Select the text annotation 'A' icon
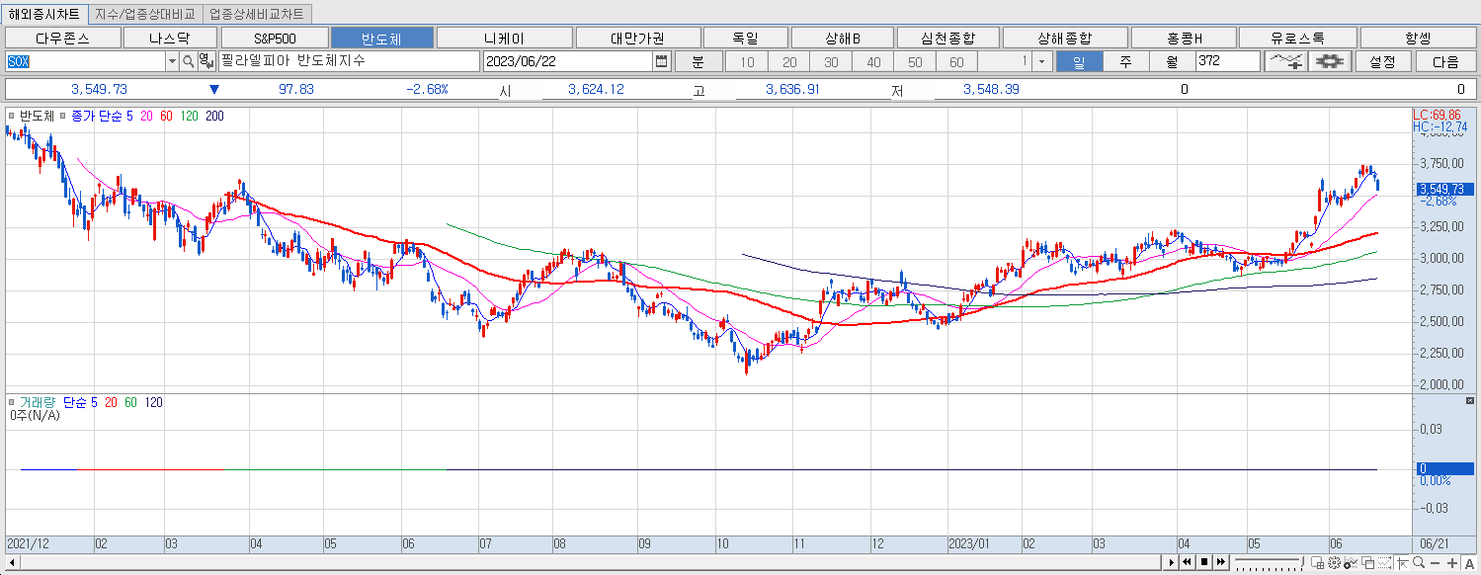1481x575 pixels. pyautogui.click(x=1470, y=563)
